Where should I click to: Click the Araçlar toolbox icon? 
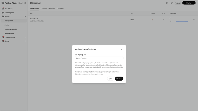[3, 17]
